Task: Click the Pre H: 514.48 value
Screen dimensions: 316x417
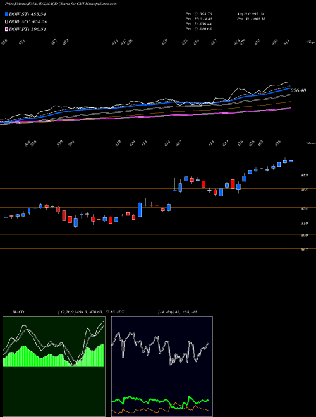Action: pyautogui.click(x=198, y=19)
